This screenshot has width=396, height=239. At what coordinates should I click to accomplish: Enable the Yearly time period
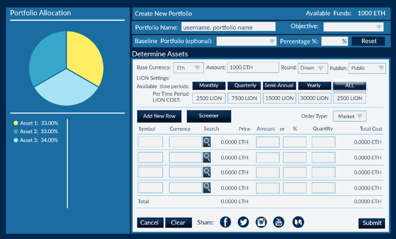pos(315,86)
